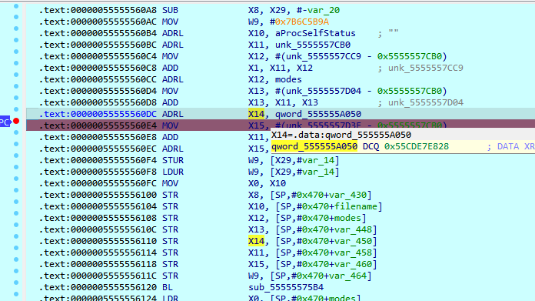535x301 pixels.
Task: Select qword_555555A050 operand on the highlighted line
Action: [318, 114]
